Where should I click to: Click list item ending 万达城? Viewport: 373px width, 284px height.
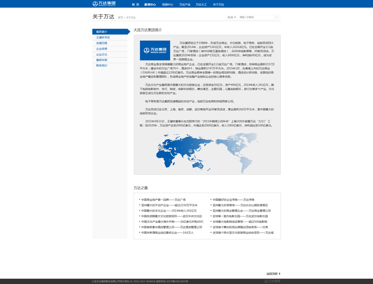click(243, 232)
